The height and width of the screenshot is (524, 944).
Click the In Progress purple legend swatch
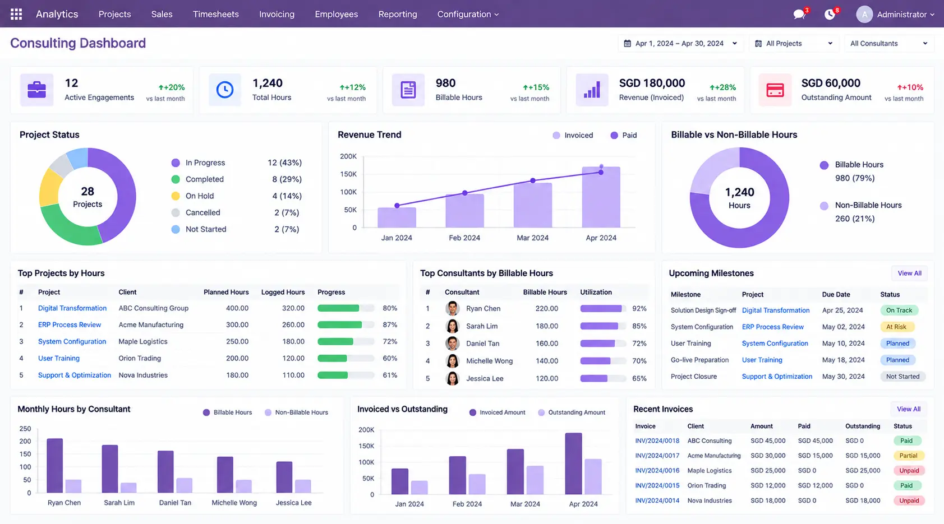(176, 163)
